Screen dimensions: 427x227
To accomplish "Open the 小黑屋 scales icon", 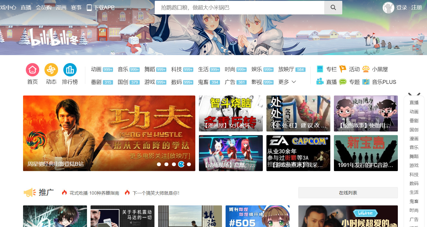I will click(366, 69).
